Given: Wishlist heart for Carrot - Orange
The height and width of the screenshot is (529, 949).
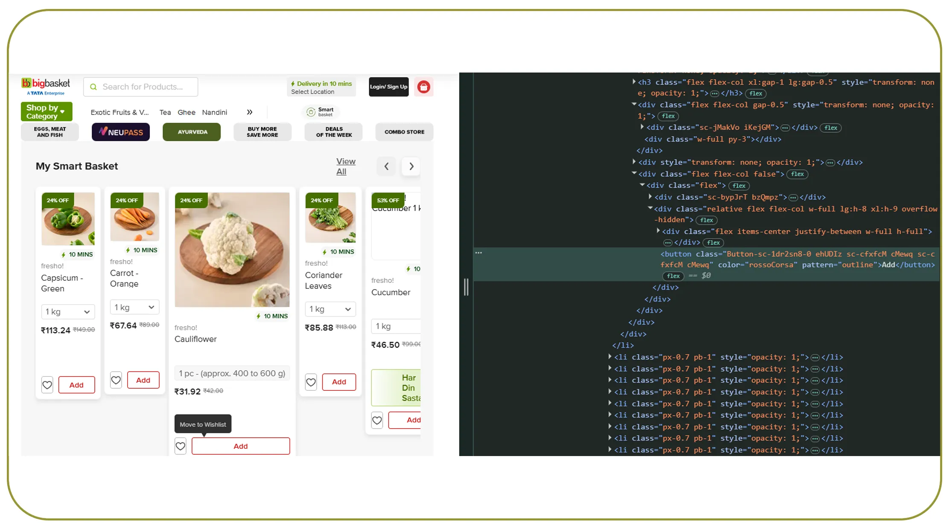Looking at the screenshot, I should pos(116,380).
